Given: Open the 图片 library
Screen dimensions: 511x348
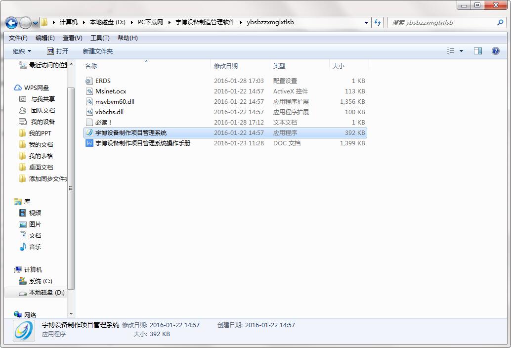Looking at the screenshot, I should [x=30, y=224].
